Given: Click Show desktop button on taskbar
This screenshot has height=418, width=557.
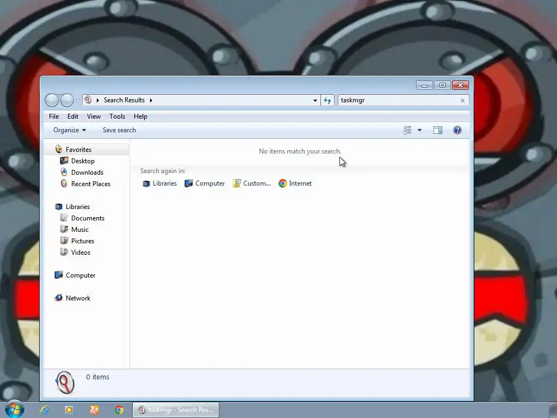Looking at the screenshot, I should click(x=553, y=410).
